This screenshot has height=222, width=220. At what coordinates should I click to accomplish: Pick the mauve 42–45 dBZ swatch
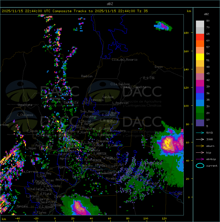click(200, 77)
